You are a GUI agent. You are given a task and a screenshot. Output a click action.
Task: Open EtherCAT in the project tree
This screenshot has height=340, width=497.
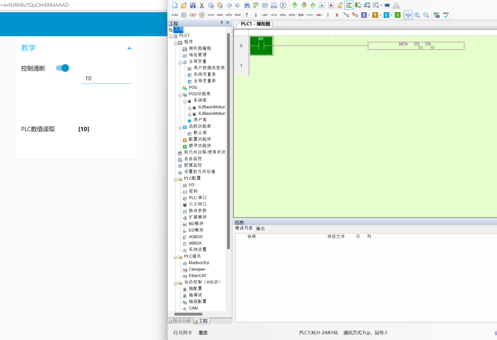click(x=197, y=276)
